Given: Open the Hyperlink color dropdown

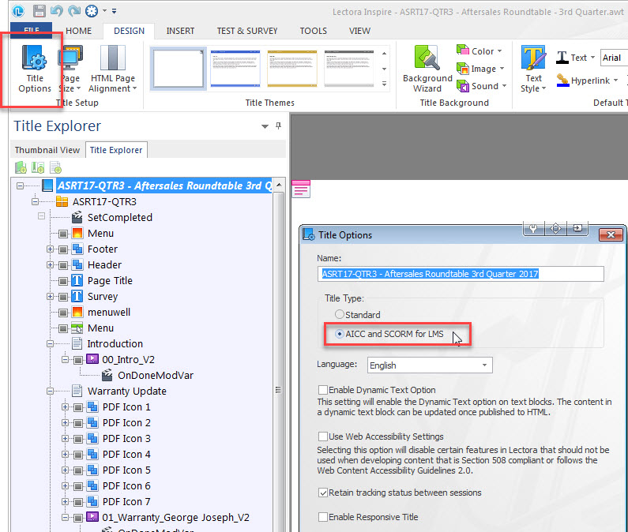Looking at the screenshot, I should pos(615,80).
